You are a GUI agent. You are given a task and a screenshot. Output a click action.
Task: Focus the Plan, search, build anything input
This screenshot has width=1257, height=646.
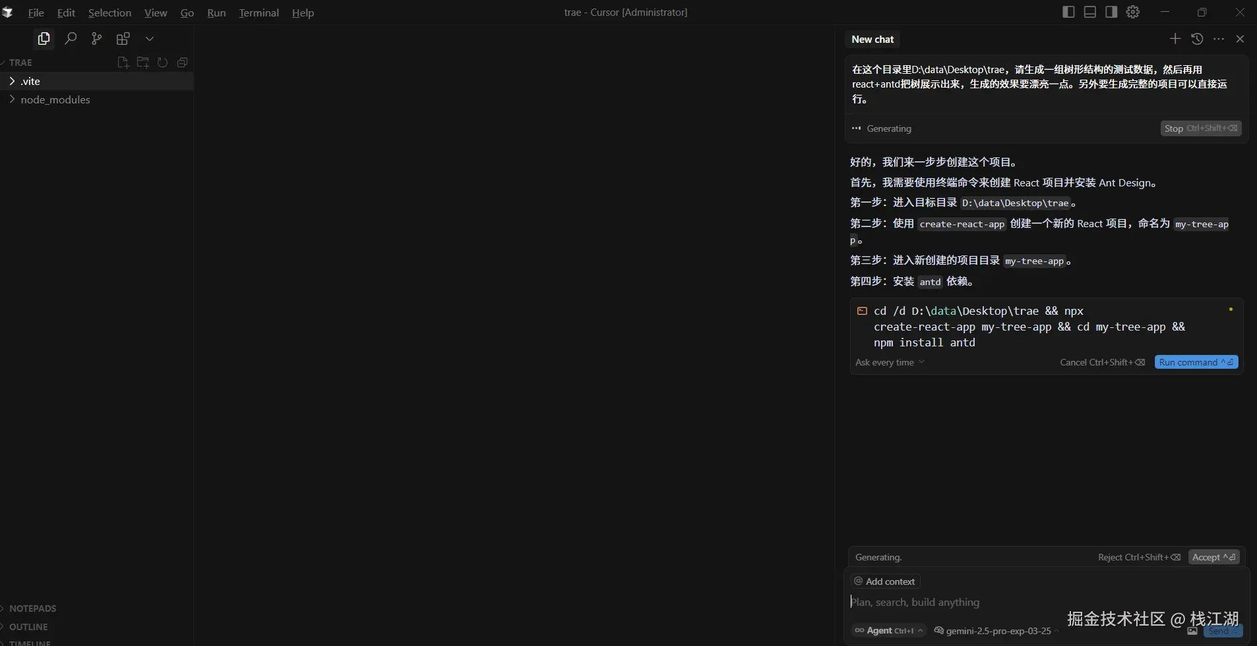click(x=1047, y=602)
